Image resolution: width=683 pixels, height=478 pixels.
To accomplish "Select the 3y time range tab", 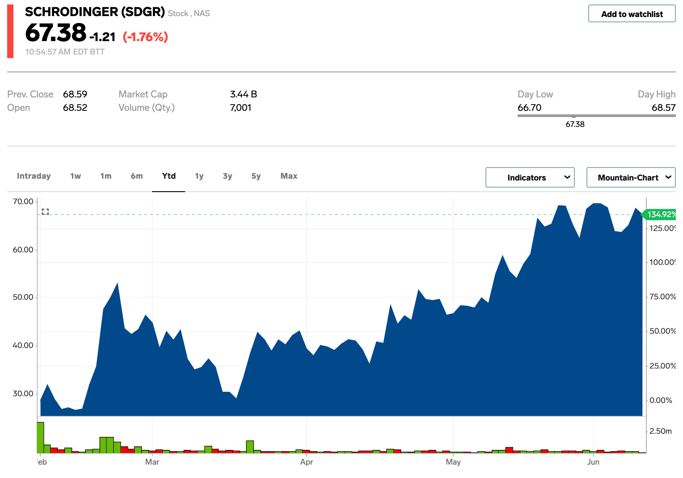I will pos(228,176).
